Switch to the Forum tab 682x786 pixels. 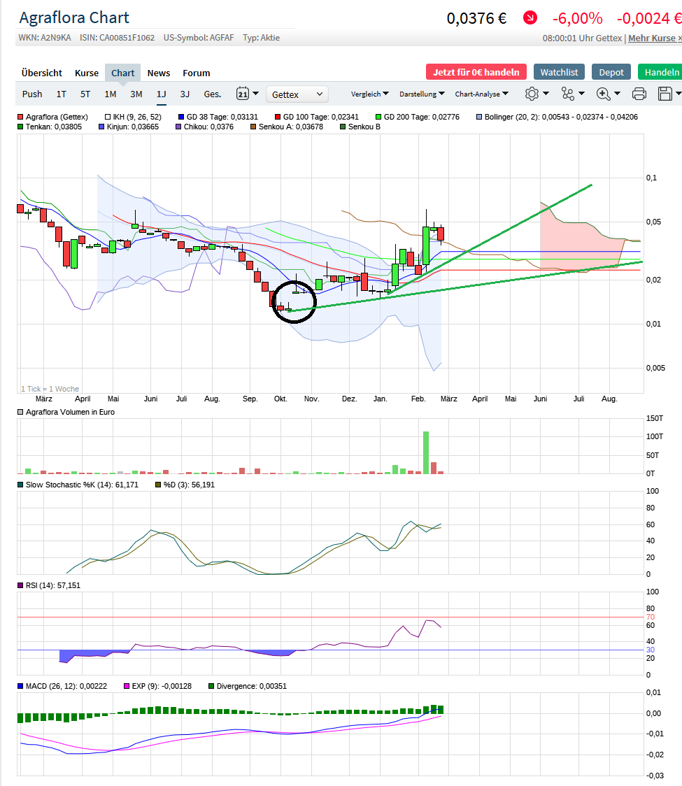click(196, 73)
